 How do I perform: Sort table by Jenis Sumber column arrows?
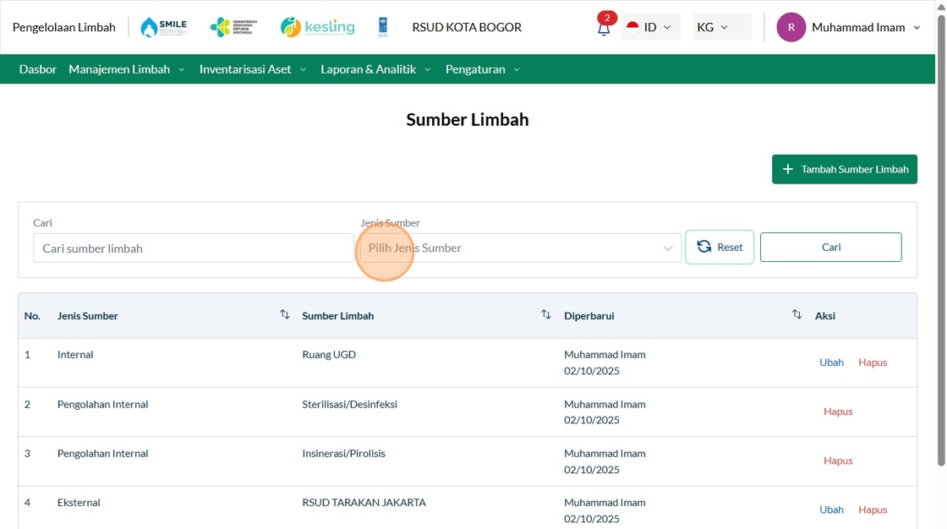[284, 314]
